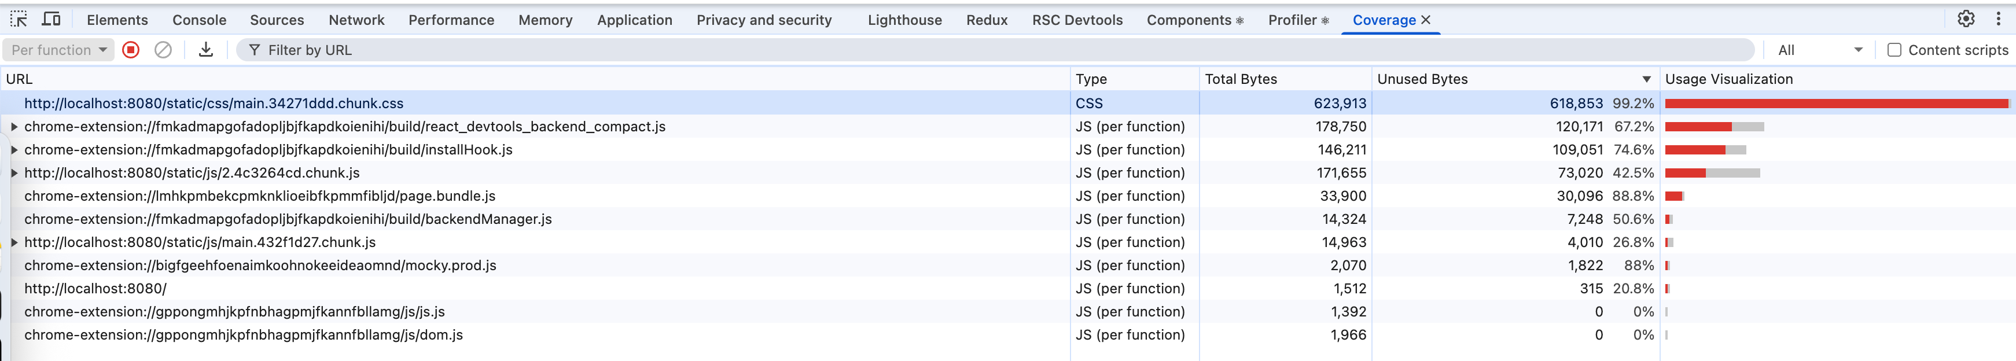Stop coverage recording with red button
This screenshot has height=361, width=2016.
coord(131,50)
